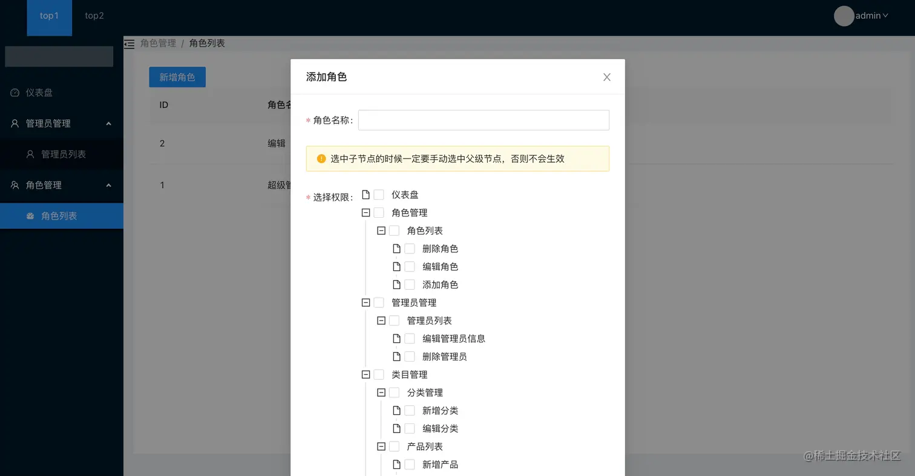Click the admin avatar circle

[844, 16]
